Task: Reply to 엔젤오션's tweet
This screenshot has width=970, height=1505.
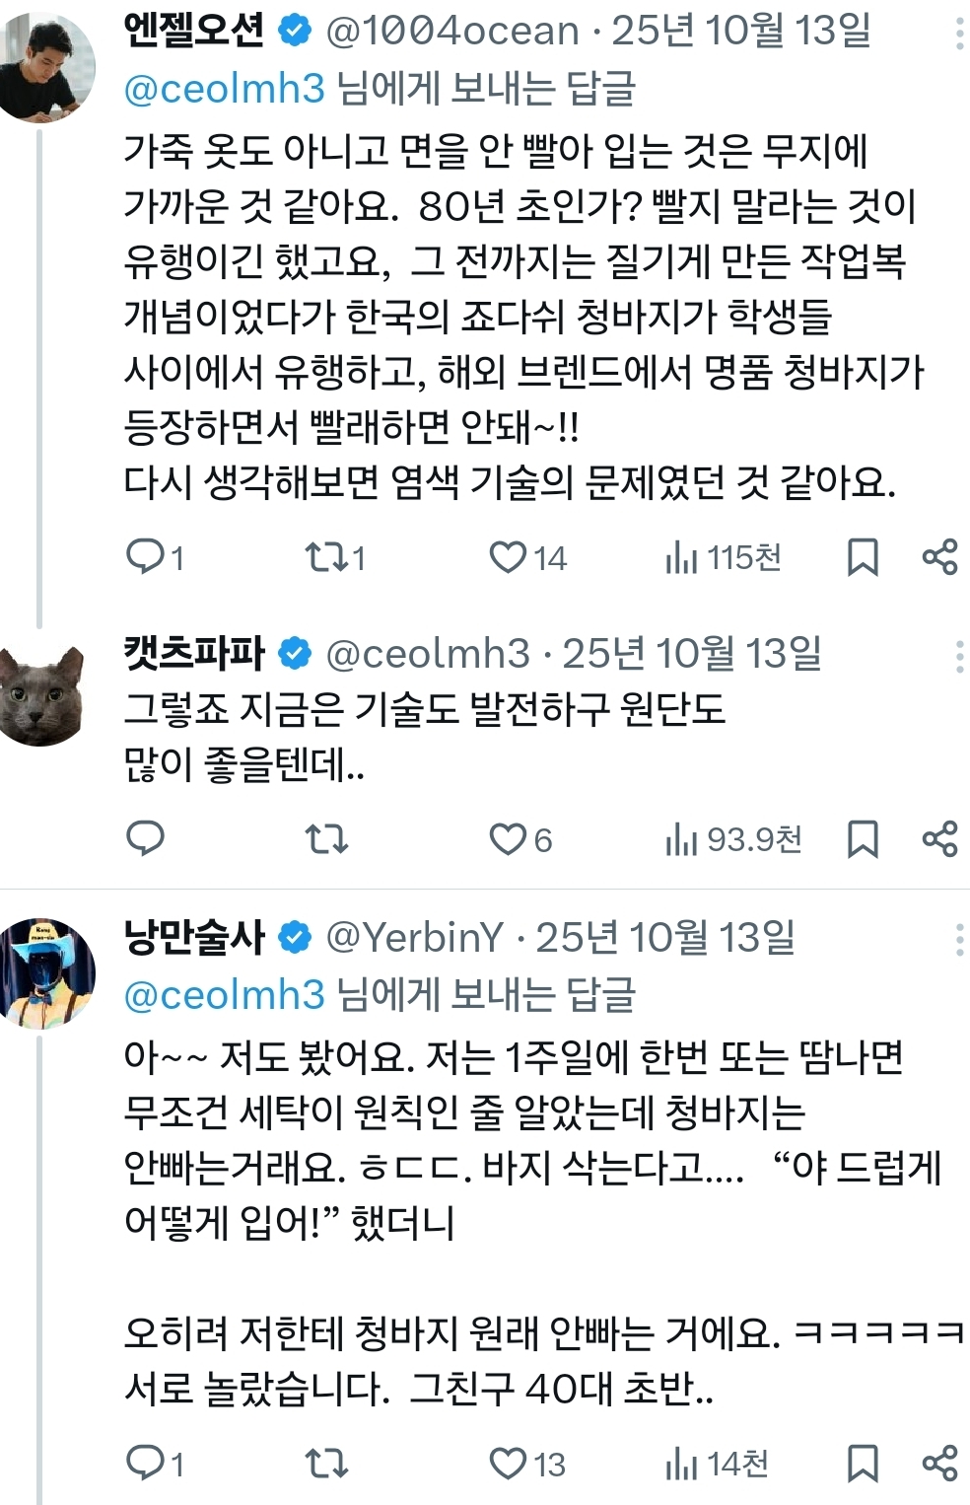Action: pos(146,557)
